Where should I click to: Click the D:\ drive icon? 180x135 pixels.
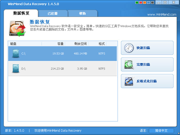[x=15, y=69]
